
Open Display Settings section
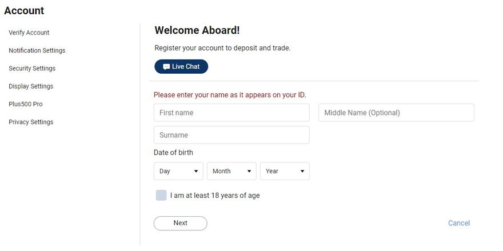pyautogui.click(x=31, y=86)
